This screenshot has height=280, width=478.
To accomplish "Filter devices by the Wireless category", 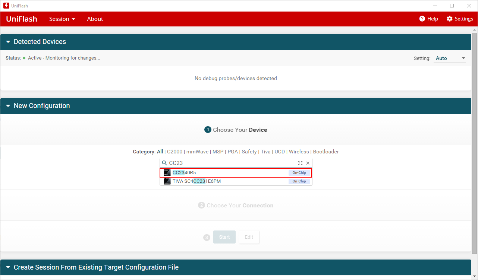I will click(299, 152).
